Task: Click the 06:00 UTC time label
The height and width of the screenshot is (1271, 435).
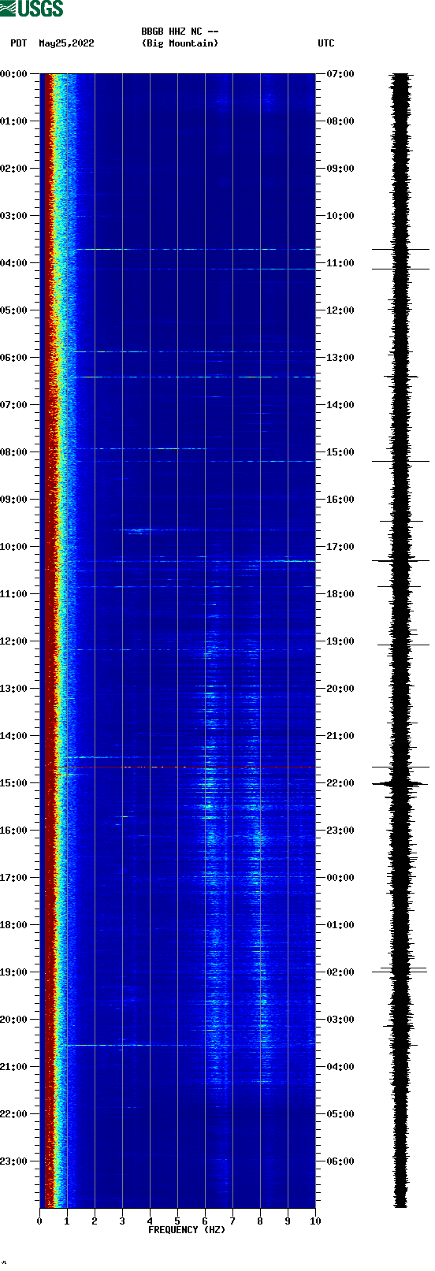Action: tap(340, 1161)
